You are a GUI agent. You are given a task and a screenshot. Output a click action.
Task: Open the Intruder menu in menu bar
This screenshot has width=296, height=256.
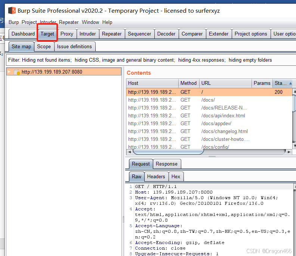[48, 22]
